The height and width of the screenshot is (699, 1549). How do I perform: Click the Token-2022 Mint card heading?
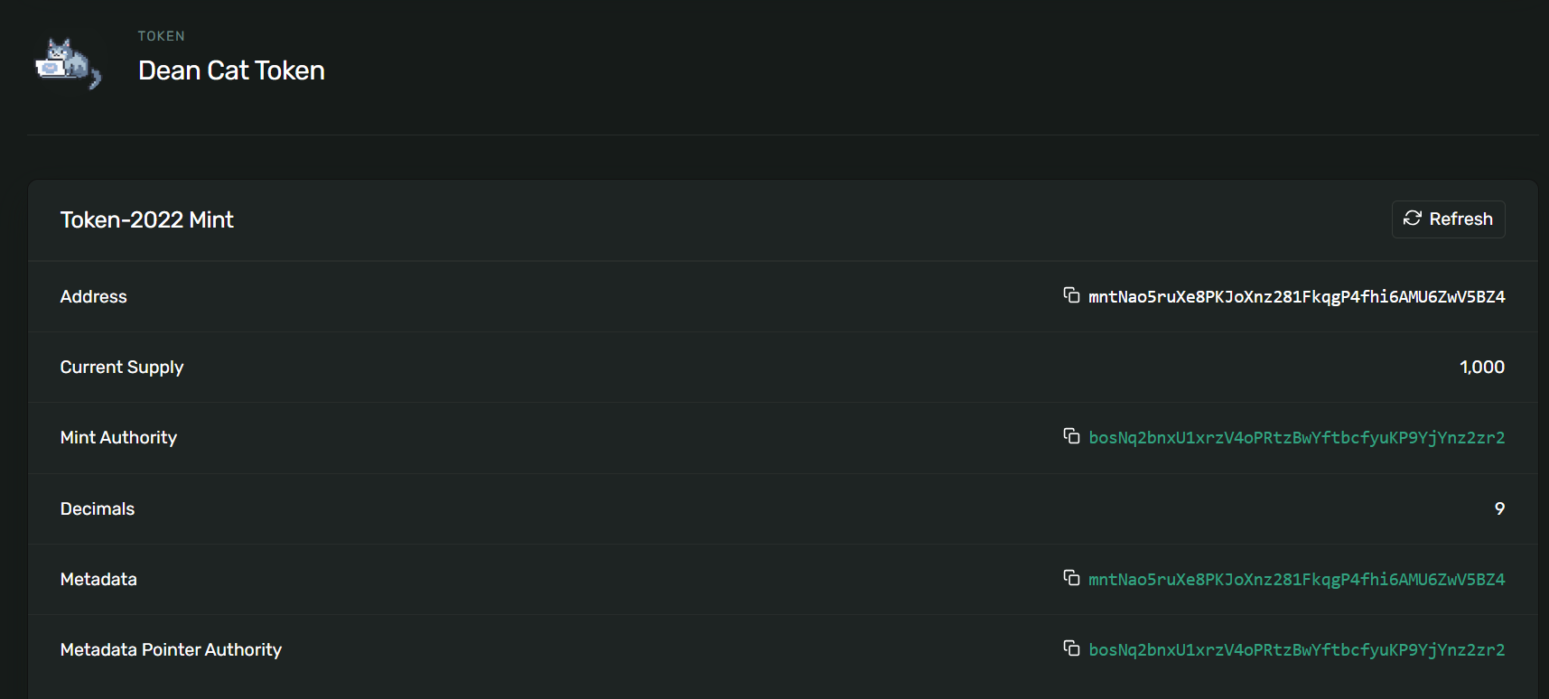pyautogui.click(x=147, y=220)
